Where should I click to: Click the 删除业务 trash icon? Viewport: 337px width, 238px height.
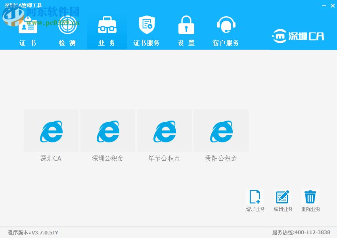tap(310, 196)
